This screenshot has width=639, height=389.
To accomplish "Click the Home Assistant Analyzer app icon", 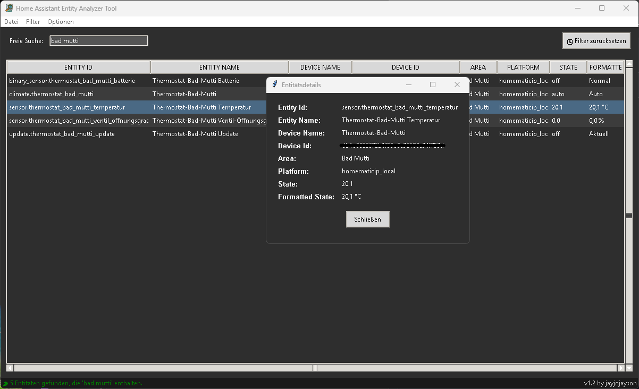I will point(9,8).
